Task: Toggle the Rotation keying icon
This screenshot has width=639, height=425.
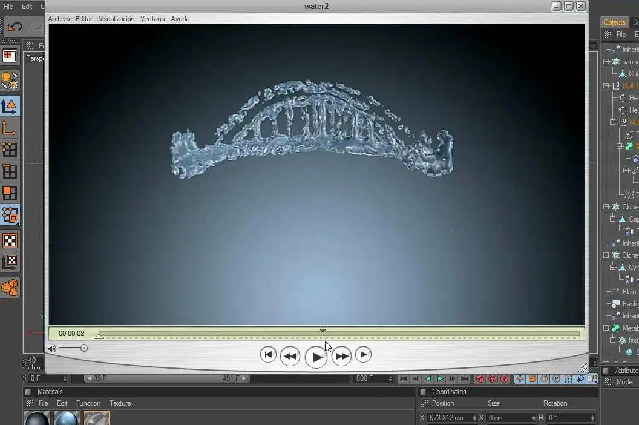Action: point(544,379)
